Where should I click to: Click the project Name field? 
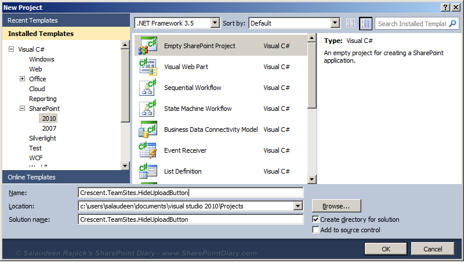pyautogui.click(x=191, y=193)
